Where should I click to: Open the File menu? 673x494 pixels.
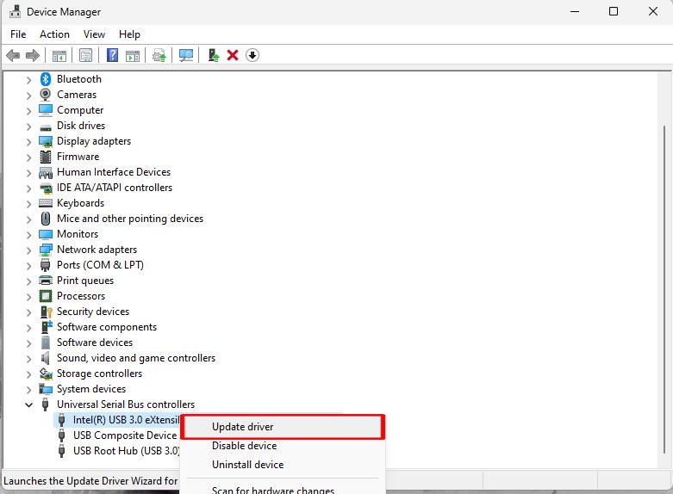pyautogui.click(x=18, y=34)
